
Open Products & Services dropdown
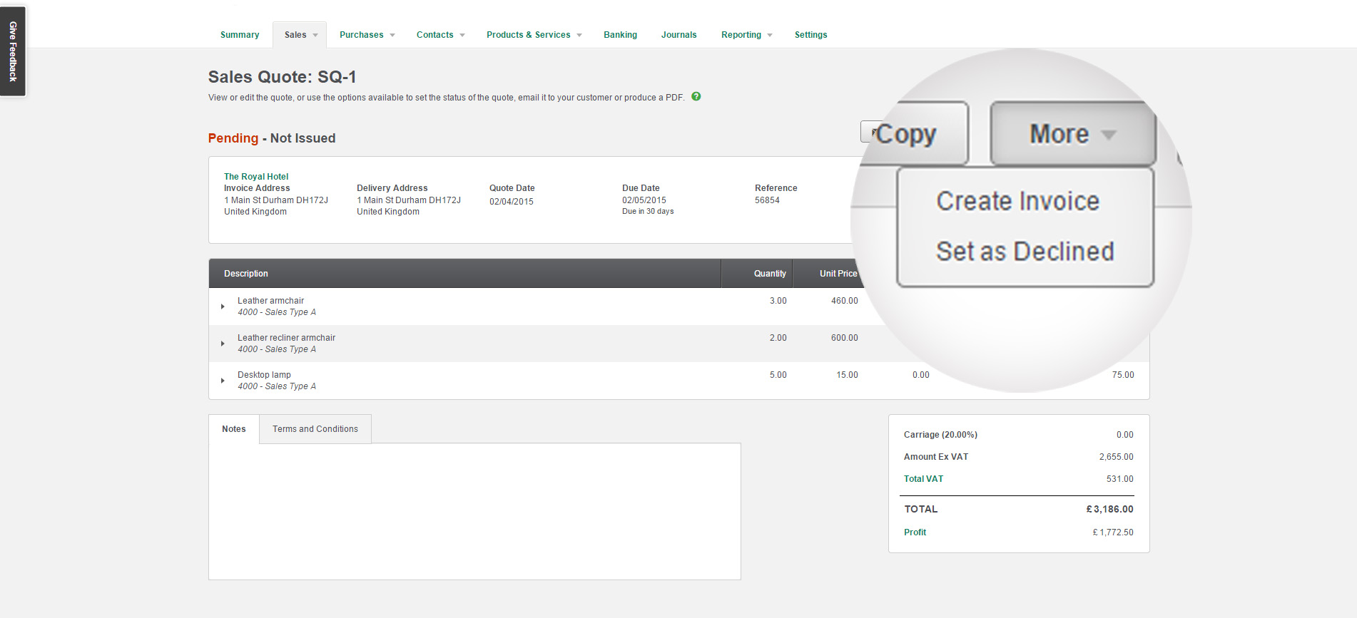534,35
